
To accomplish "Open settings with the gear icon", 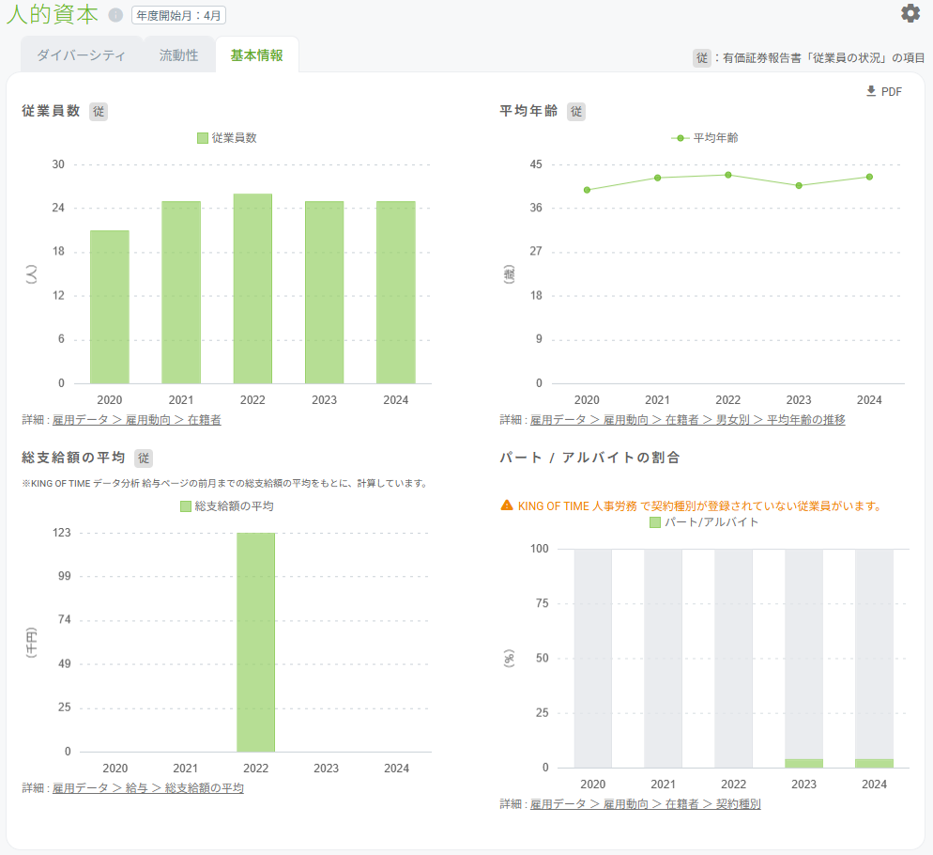I will (910, 13).
